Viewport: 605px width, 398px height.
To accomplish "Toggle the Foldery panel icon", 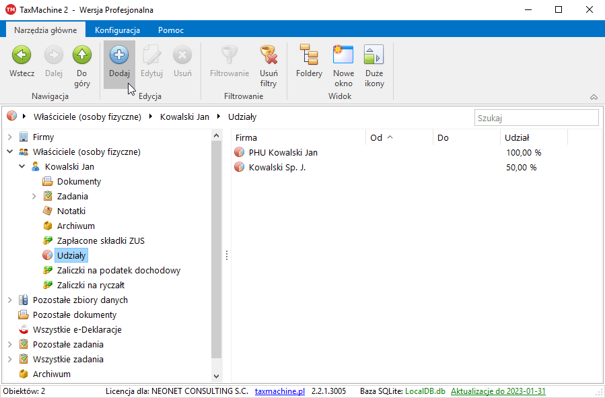I will [x=309, y=55].
